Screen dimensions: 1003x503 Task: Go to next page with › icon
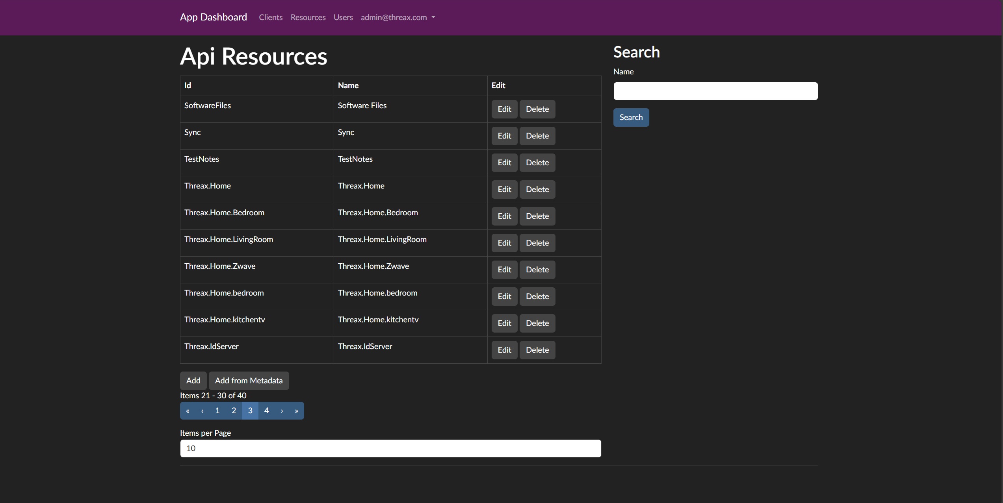(282, 411)
